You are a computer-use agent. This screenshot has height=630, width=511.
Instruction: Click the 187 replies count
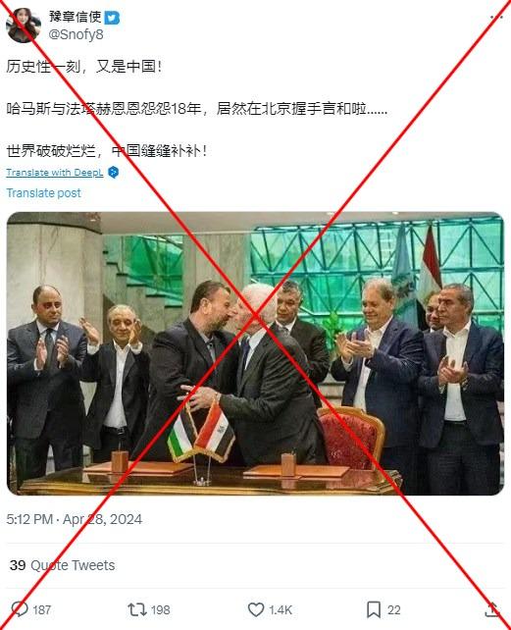[42, 610]
